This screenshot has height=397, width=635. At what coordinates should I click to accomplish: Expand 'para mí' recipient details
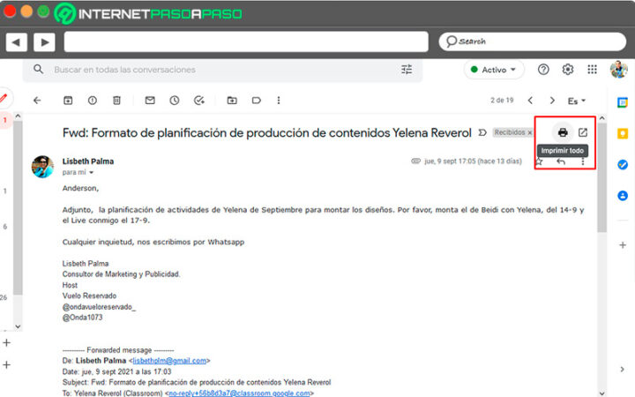[x=91, y=173]
